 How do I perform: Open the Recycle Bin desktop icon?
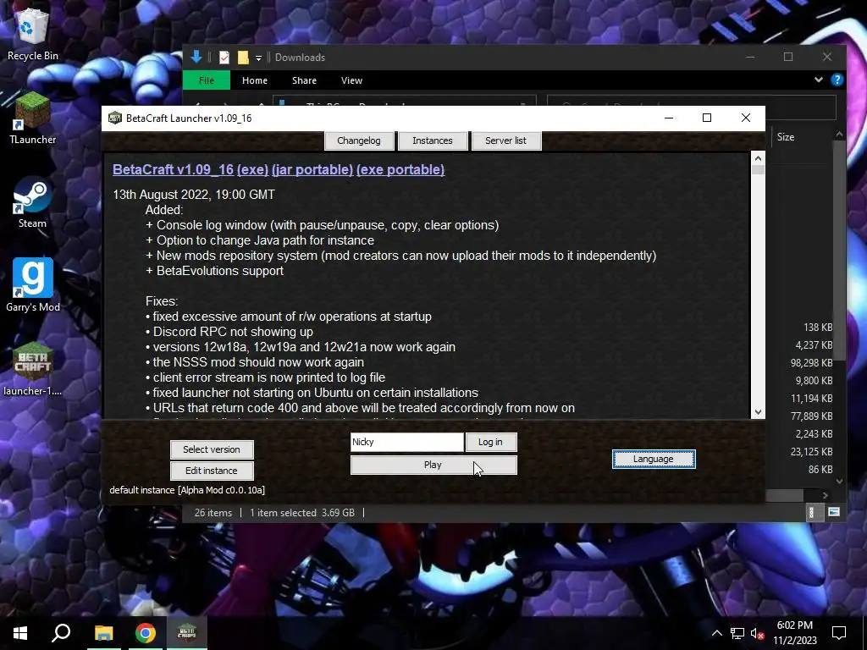(32, 34)
